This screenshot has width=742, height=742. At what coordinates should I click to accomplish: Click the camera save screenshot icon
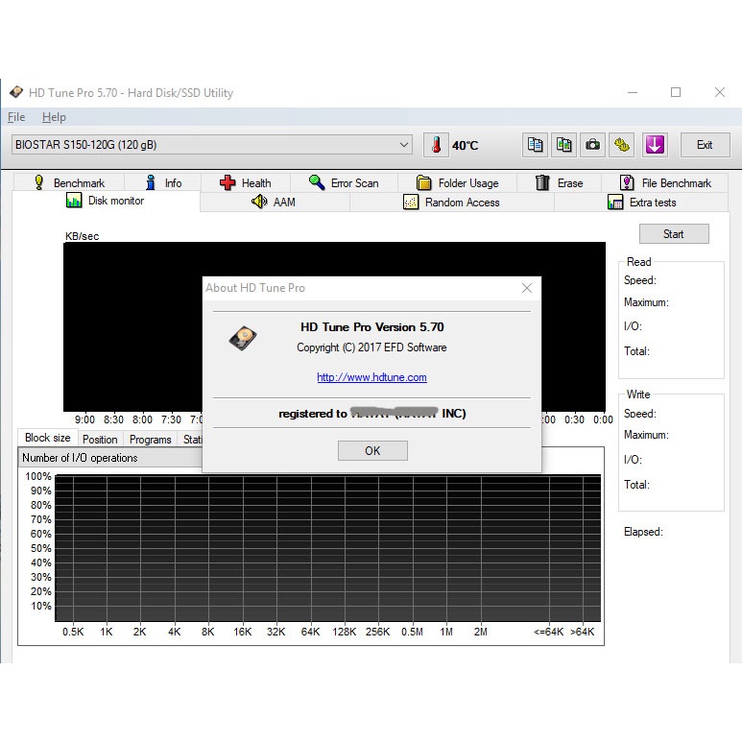coord(593,145)
